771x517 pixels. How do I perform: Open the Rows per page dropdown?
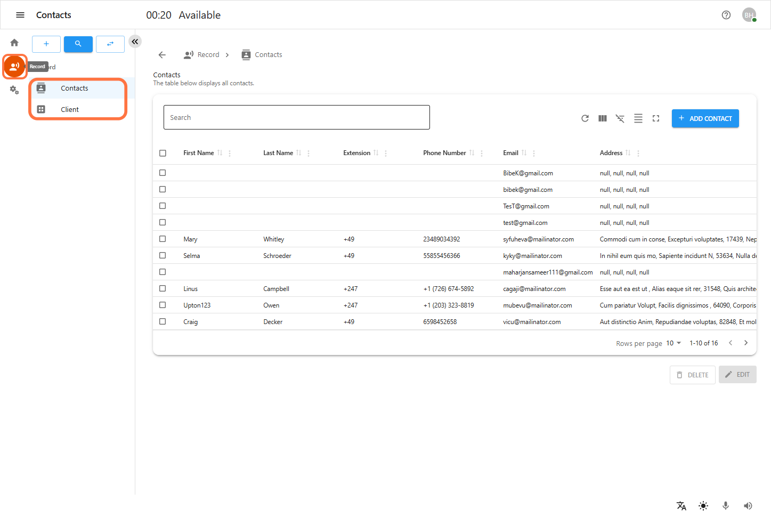tap(672, 343)
